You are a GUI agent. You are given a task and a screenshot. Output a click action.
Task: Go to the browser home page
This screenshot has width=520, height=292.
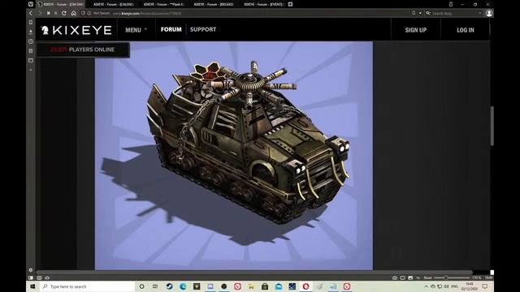click(x=74, y=13)
